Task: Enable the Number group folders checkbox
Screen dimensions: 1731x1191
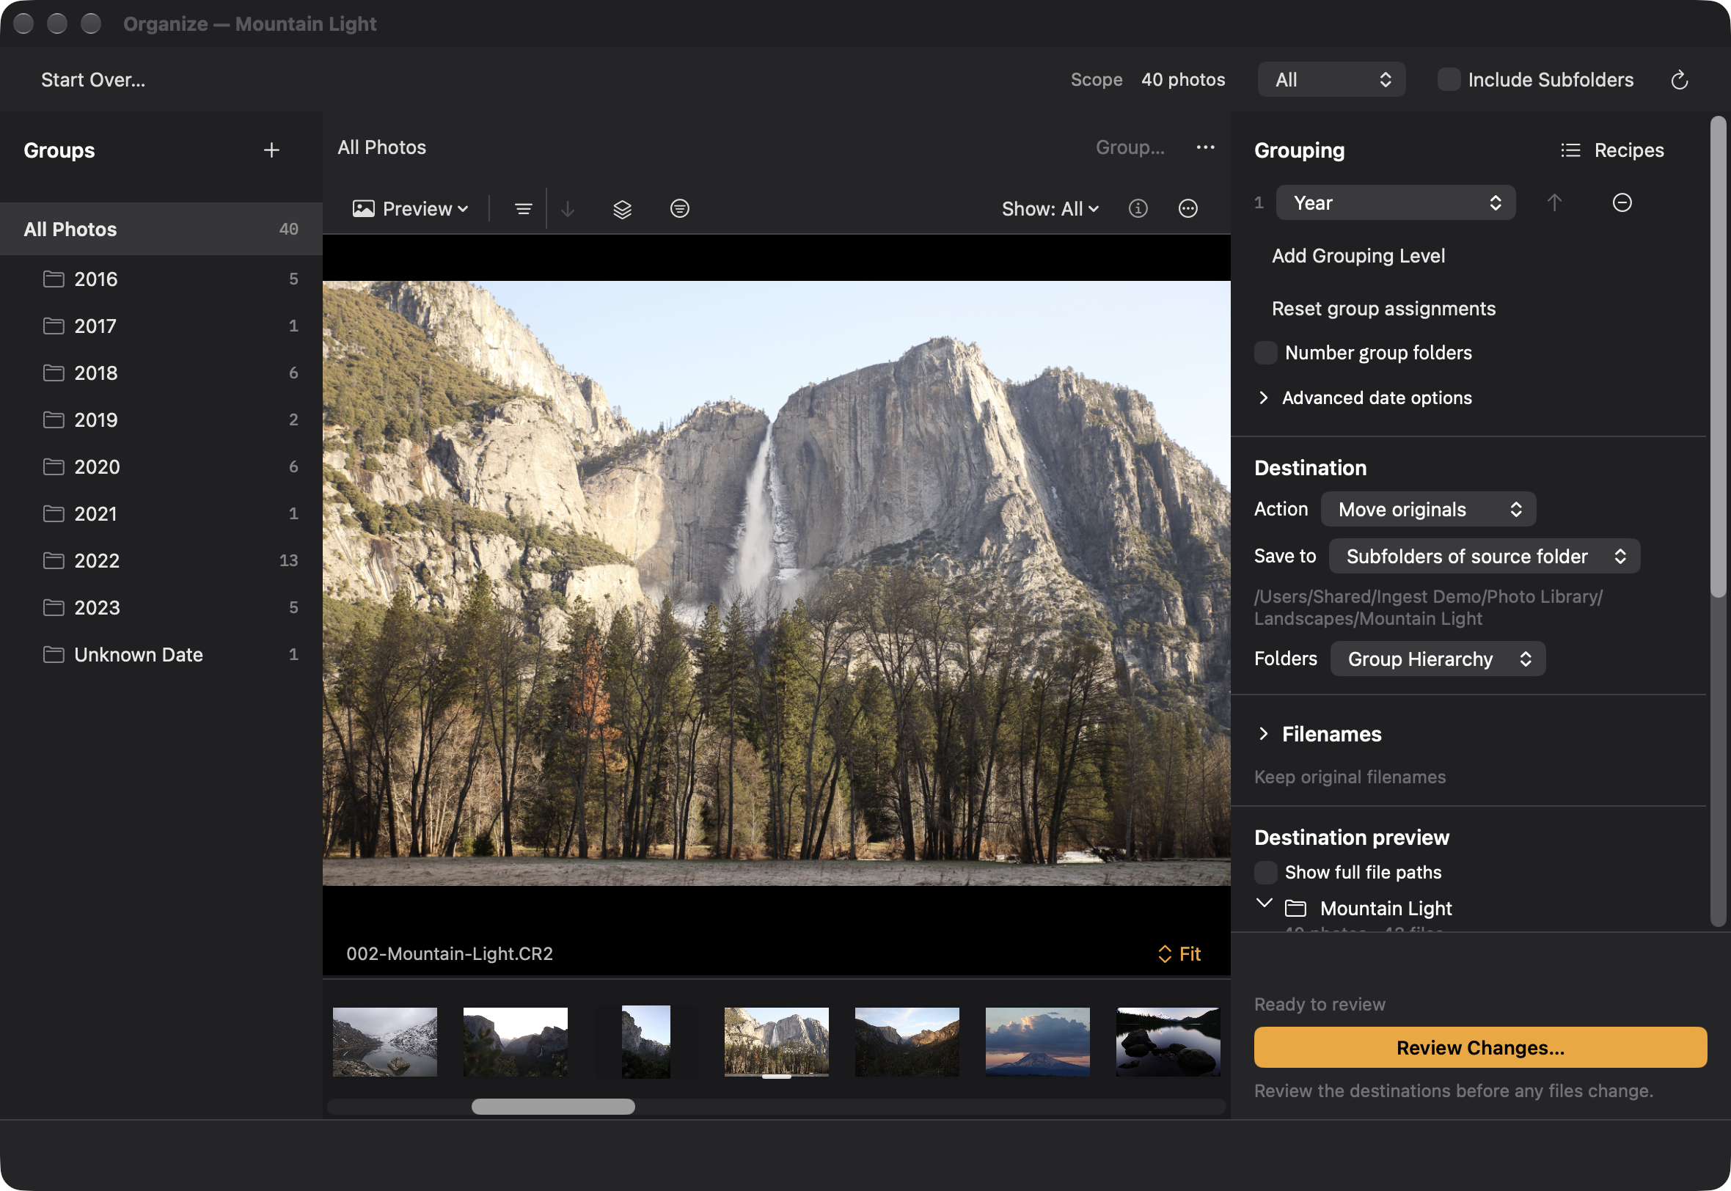Action: click(x=1265, y=353)
